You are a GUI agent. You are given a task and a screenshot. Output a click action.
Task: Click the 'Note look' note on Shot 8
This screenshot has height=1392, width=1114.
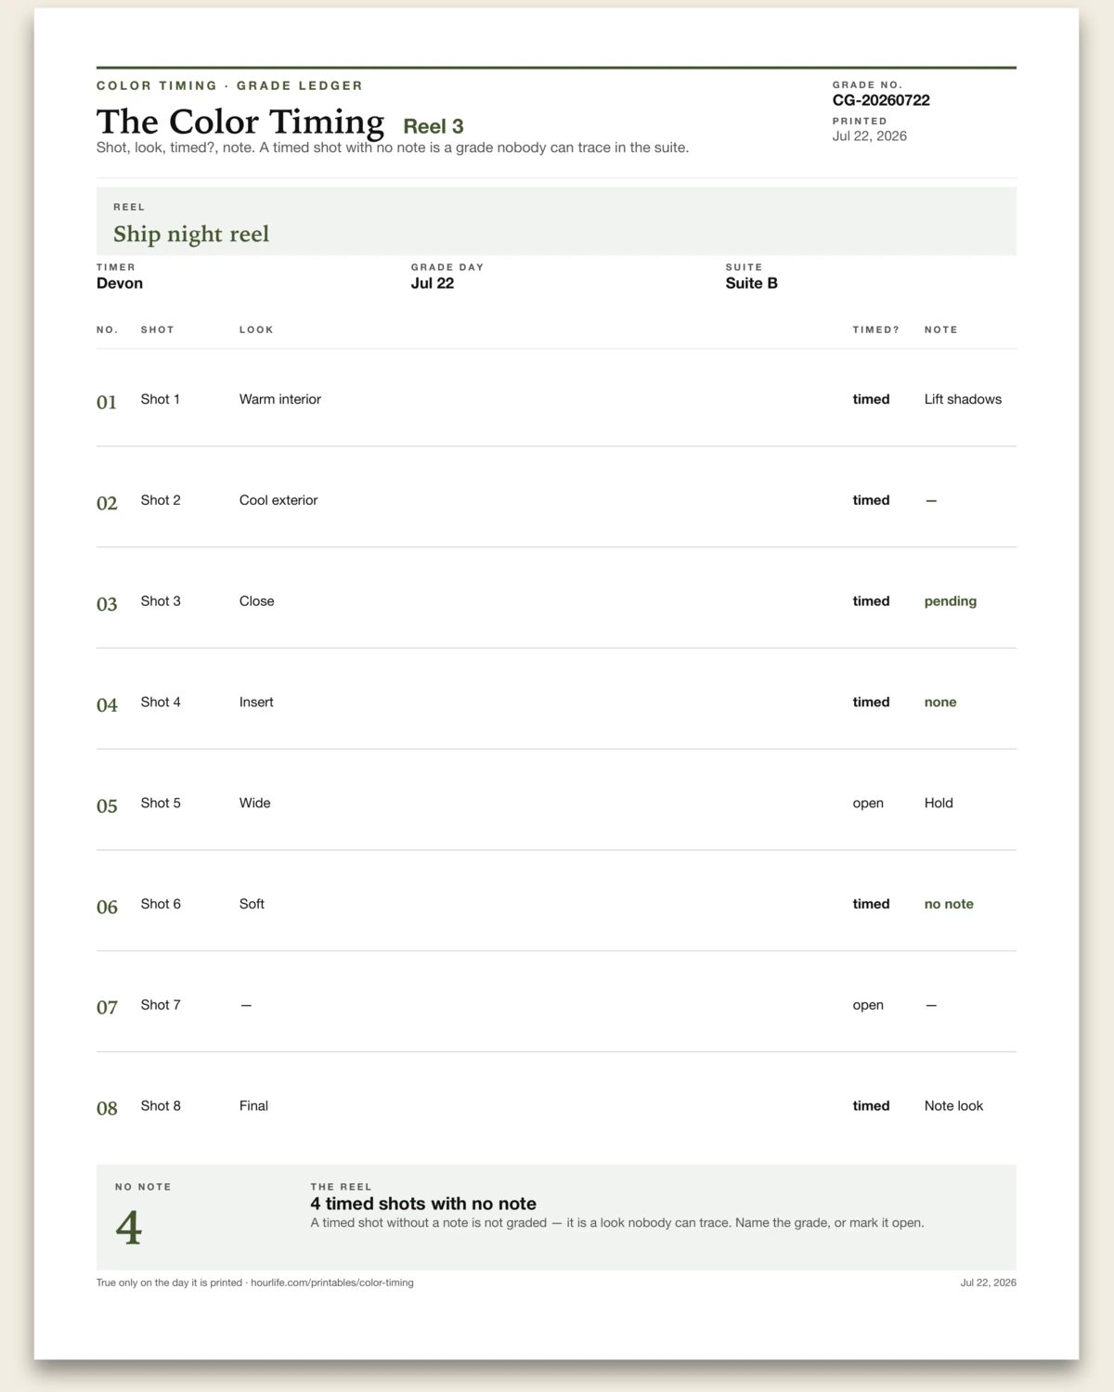953,1106
